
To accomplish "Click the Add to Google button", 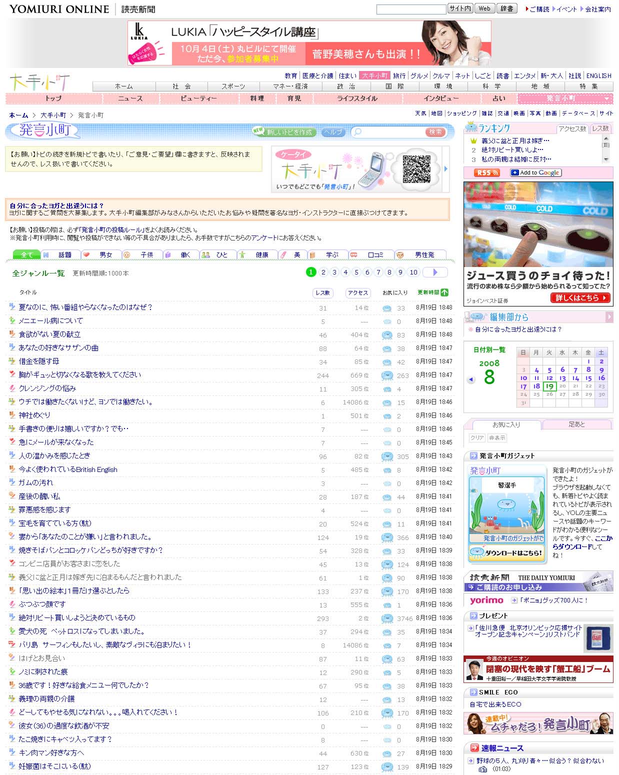I will [x=535, y=172].
